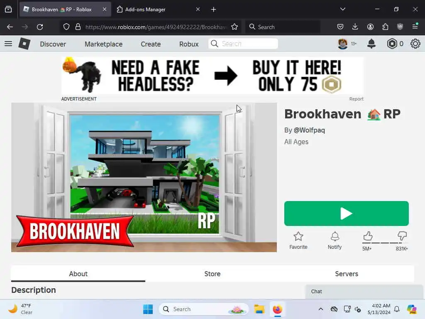Viewport: 425px width, 319px height.
Task: Show site security padlock info
Action: (x=78, y=27)
